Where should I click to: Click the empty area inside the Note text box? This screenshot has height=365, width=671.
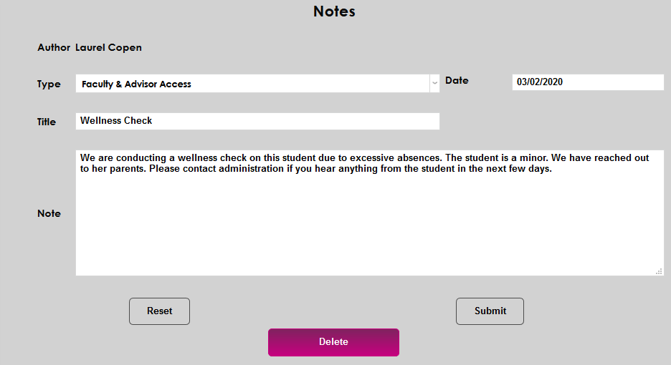(368, 229)
